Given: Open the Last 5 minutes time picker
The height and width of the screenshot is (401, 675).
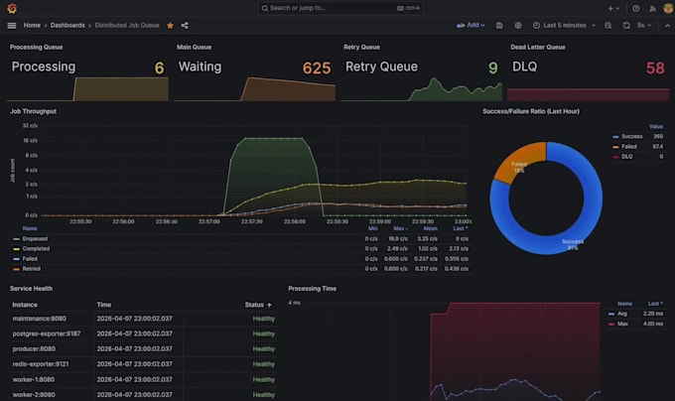Looking at the screenshot, I should click(x=564, y=26).
